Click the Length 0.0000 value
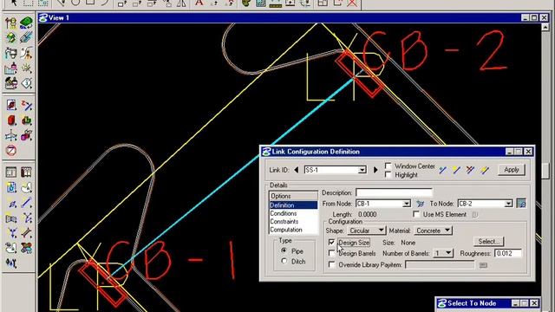The image size is (555, 312). (x=367, y=214)
